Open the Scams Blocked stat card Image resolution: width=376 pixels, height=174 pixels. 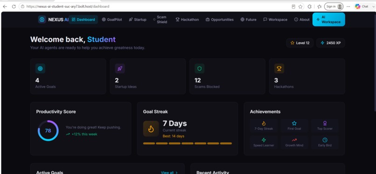227,76
